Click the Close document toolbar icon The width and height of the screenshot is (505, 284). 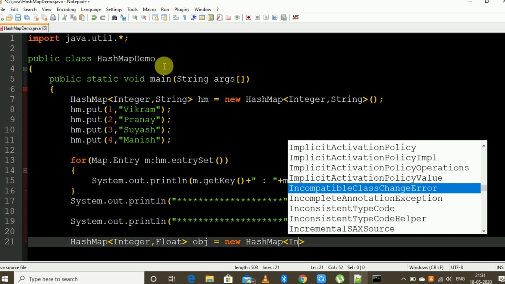pyautogui.click(x=36, y=17)
